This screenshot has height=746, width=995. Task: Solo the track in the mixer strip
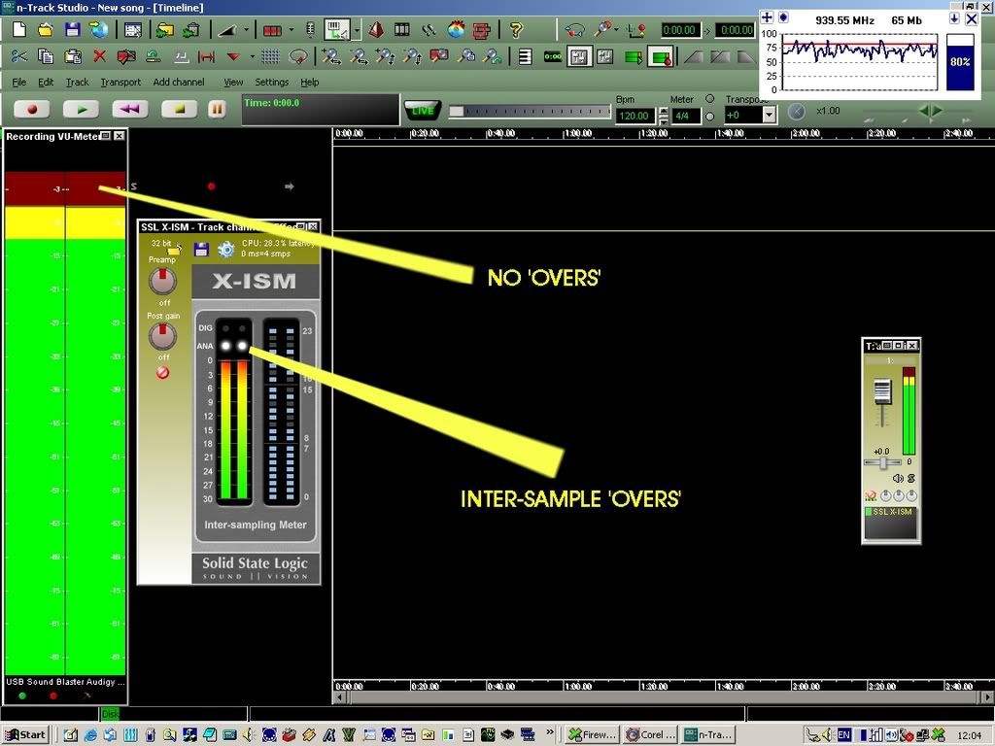[x=911, y=478]
